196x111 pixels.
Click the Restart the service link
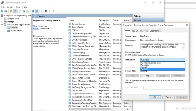(x=36, y=29)
